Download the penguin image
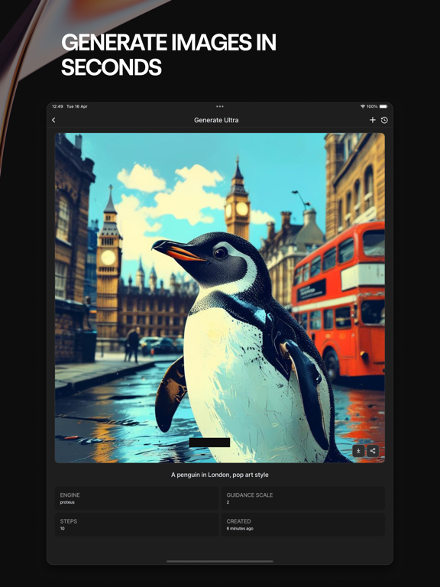Viewport: 440px width, 587px height. point(358,451)
